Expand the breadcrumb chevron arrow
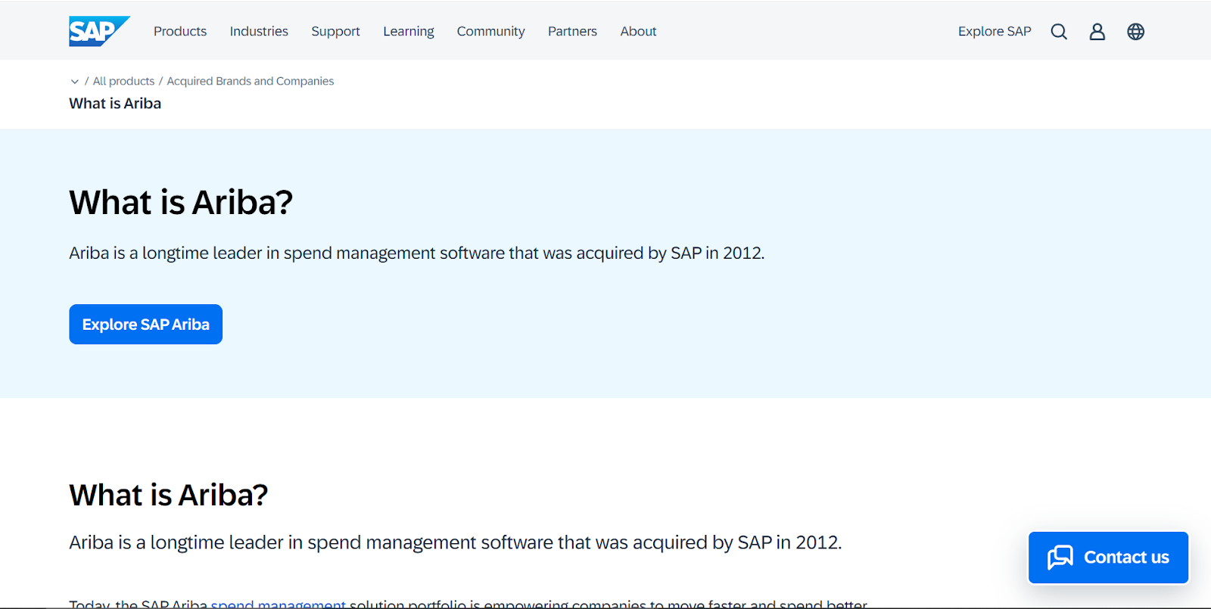 (x=74, y=82)
